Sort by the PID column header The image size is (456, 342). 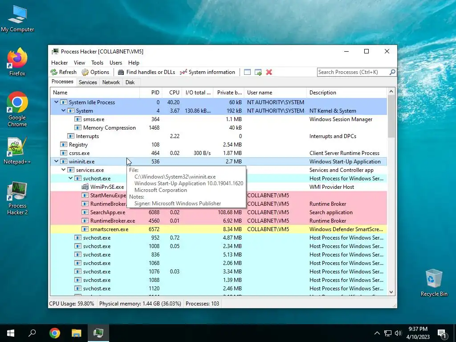coord(151,93)
